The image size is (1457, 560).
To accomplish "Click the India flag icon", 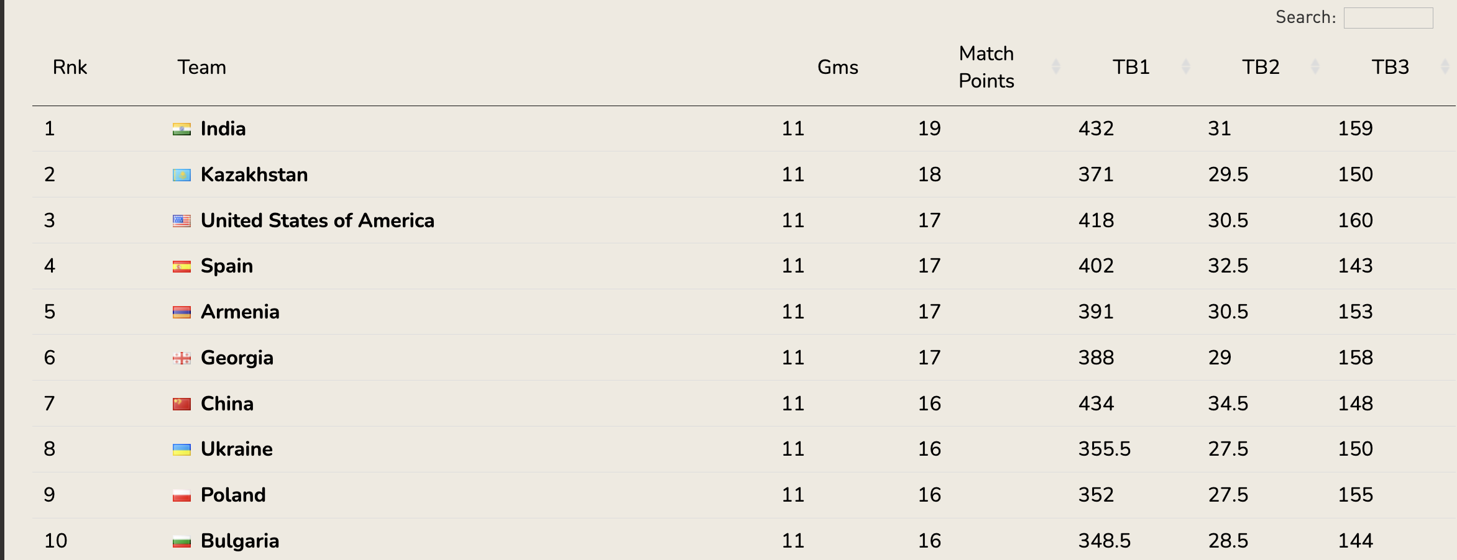I will (x=182, y=129).
